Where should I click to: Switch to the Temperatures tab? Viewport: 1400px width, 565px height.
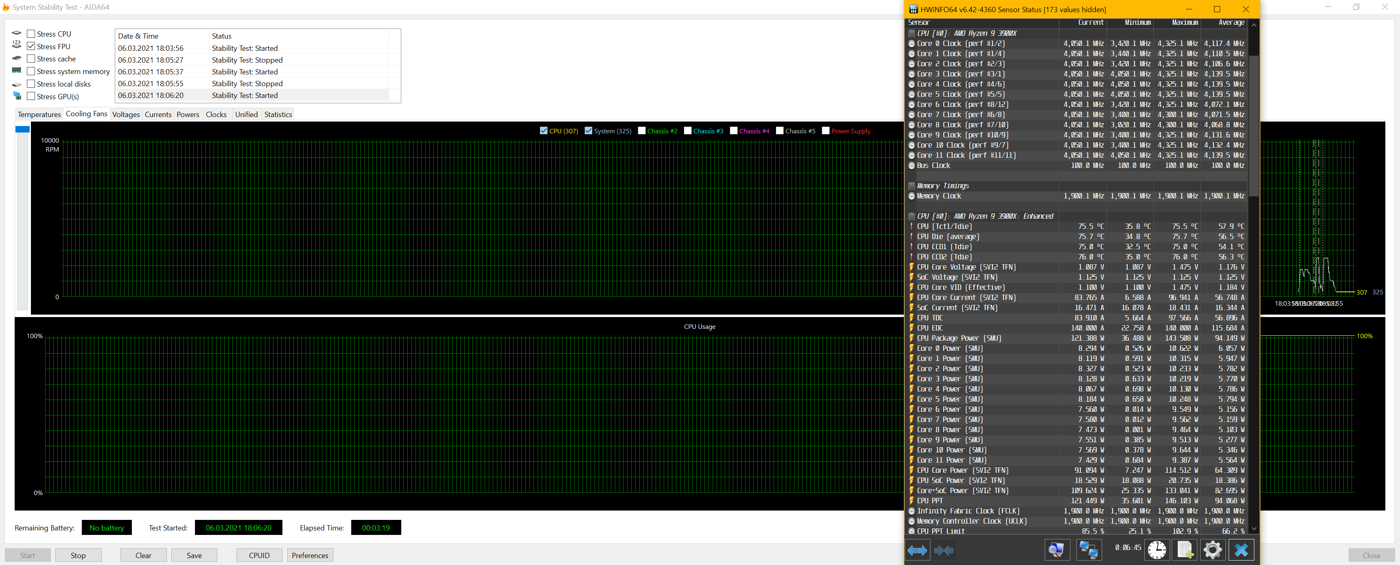point(39,114)
